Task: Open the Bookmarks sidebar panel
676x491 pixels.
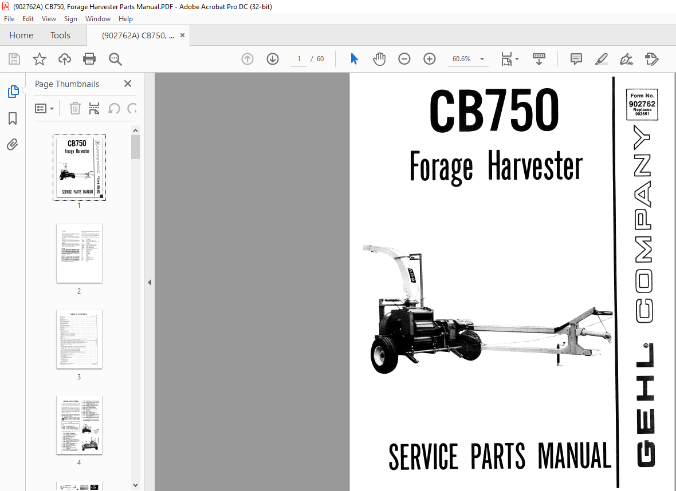Action: coord(13,118)
